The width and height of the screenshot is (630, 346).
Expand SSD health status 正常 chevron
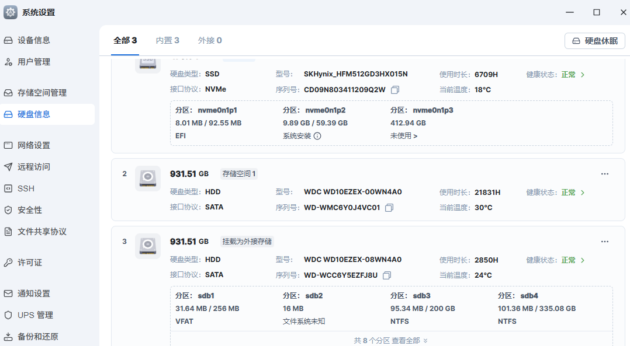click(x=583, y=75)
